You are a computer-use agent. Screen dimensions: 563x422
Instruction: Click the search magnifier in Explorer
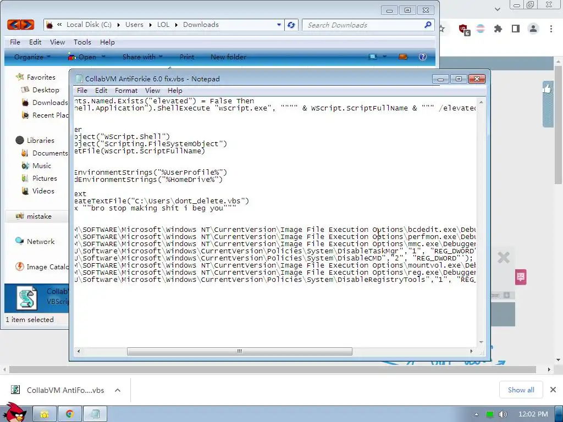[x=428, y=25]
